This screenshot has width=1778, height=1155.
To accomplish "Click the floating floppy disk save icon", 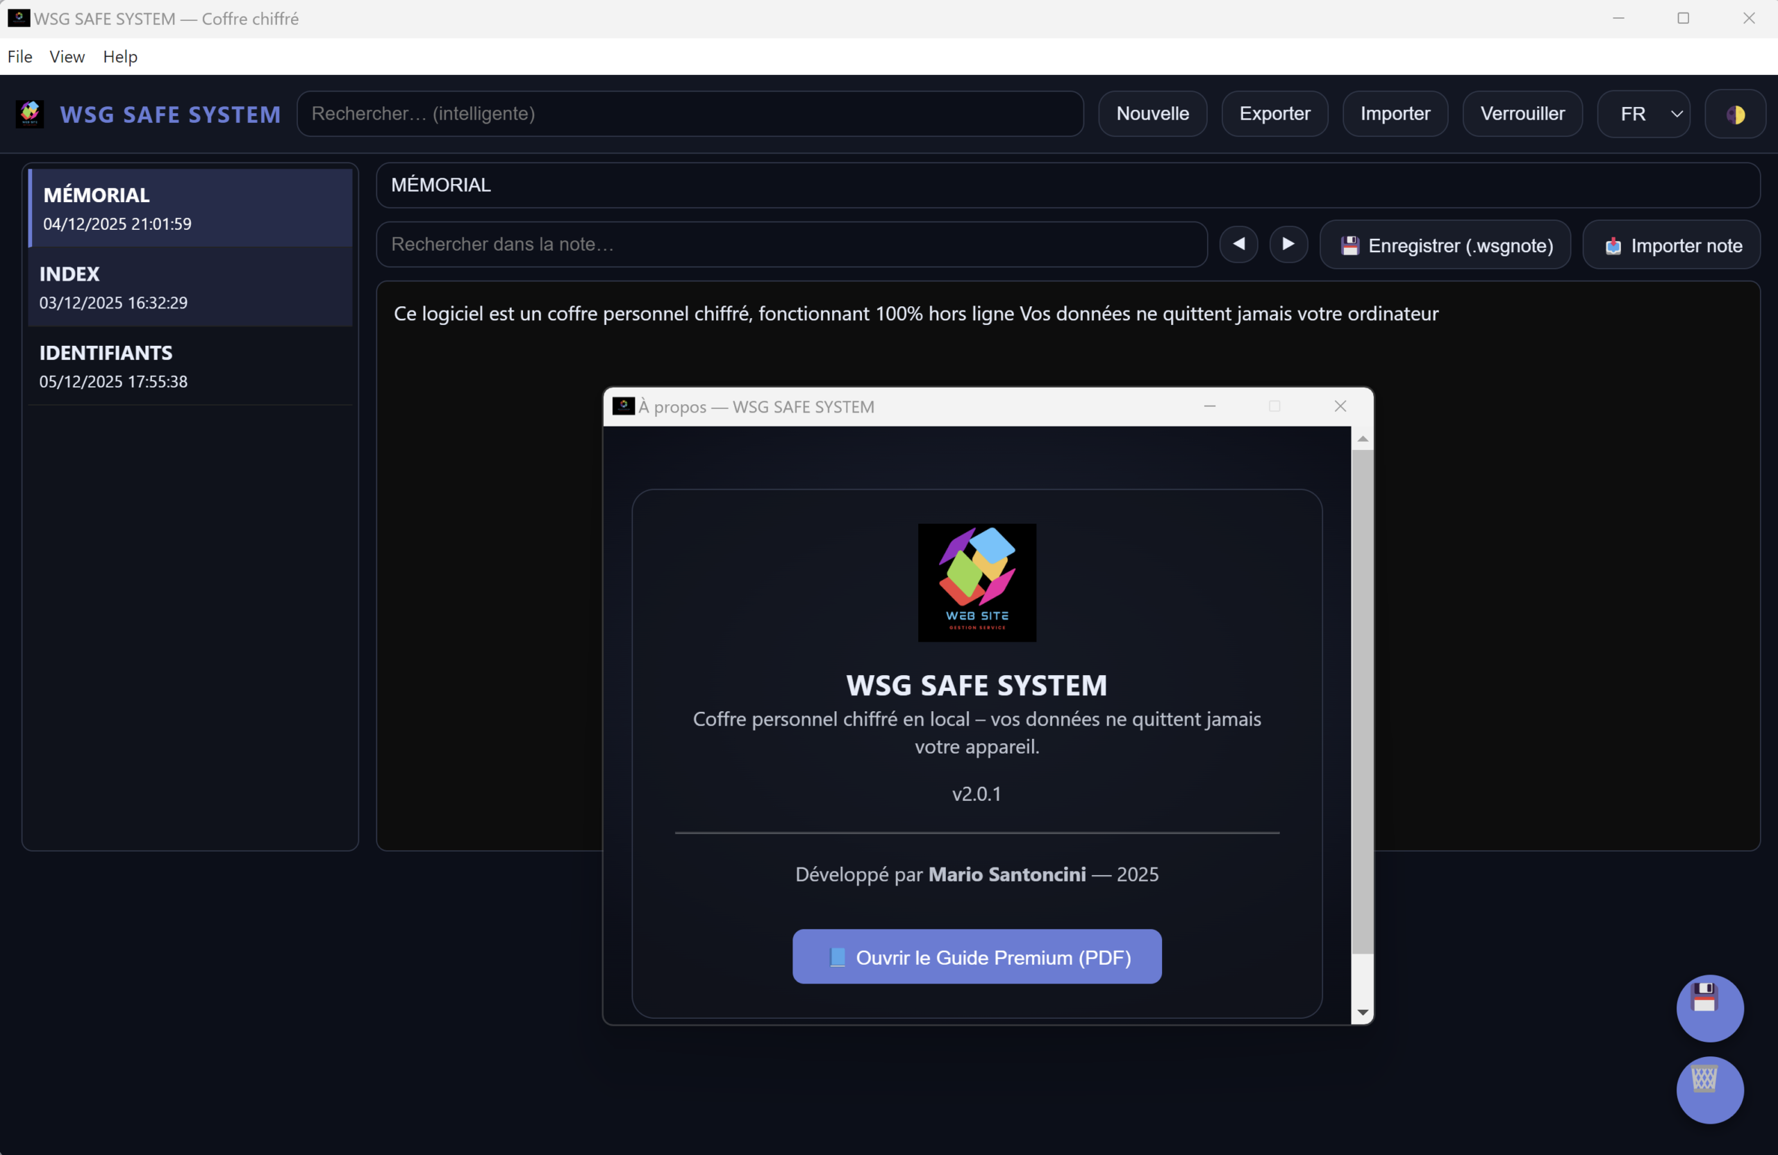I will (x=1709, y=1008).
